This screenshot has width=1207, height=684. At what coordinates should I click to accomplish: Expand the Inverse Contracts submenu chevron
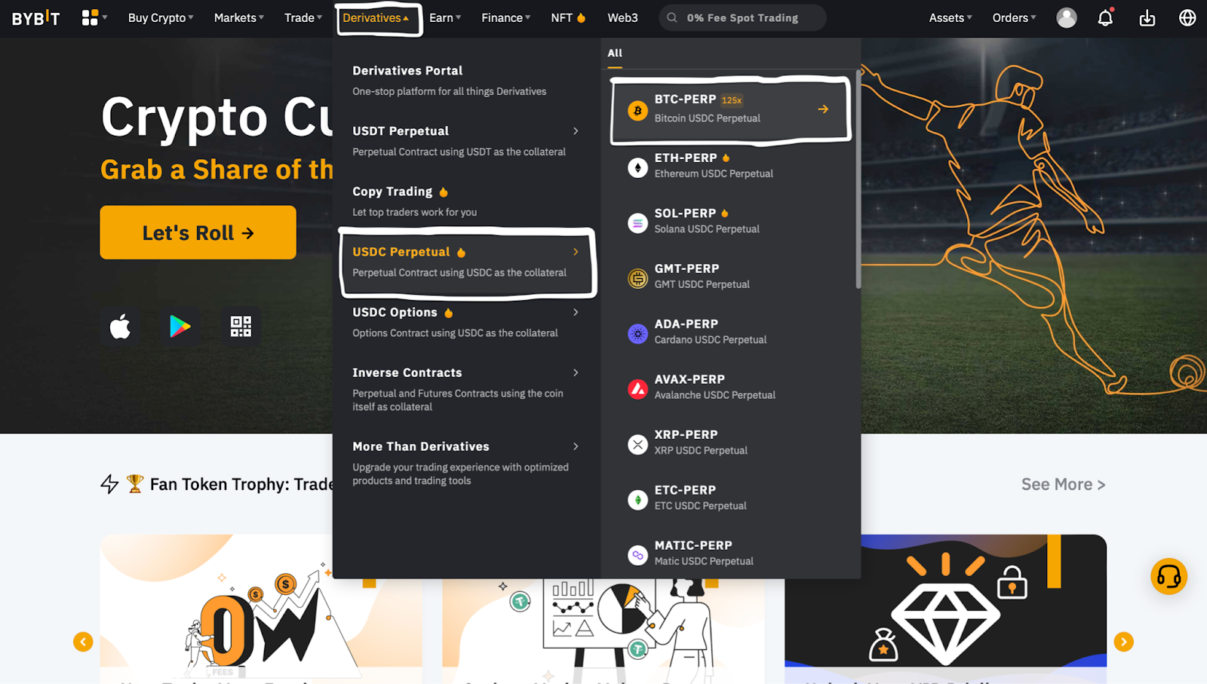pyautogui.click(x=576, y=373)
